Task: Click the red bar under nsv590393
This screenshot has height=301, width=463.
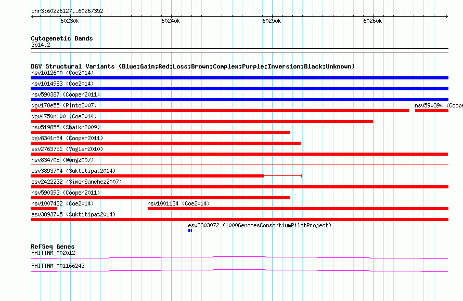Action: [x=160, y=198]
